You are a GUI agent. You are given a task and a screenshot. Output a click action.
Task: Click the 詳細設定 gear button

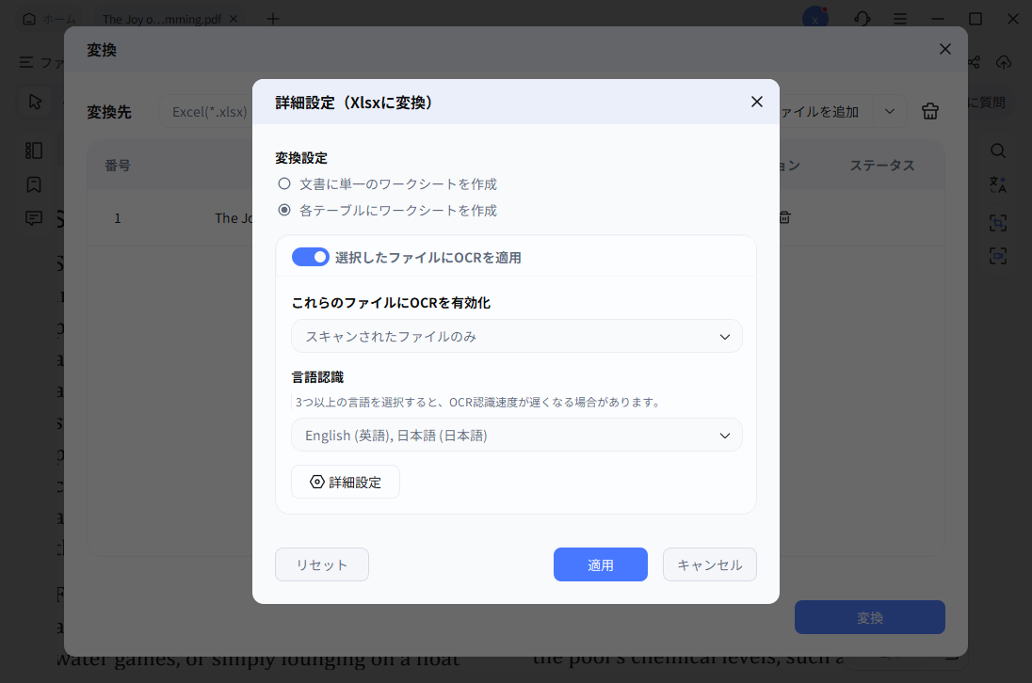346,482
